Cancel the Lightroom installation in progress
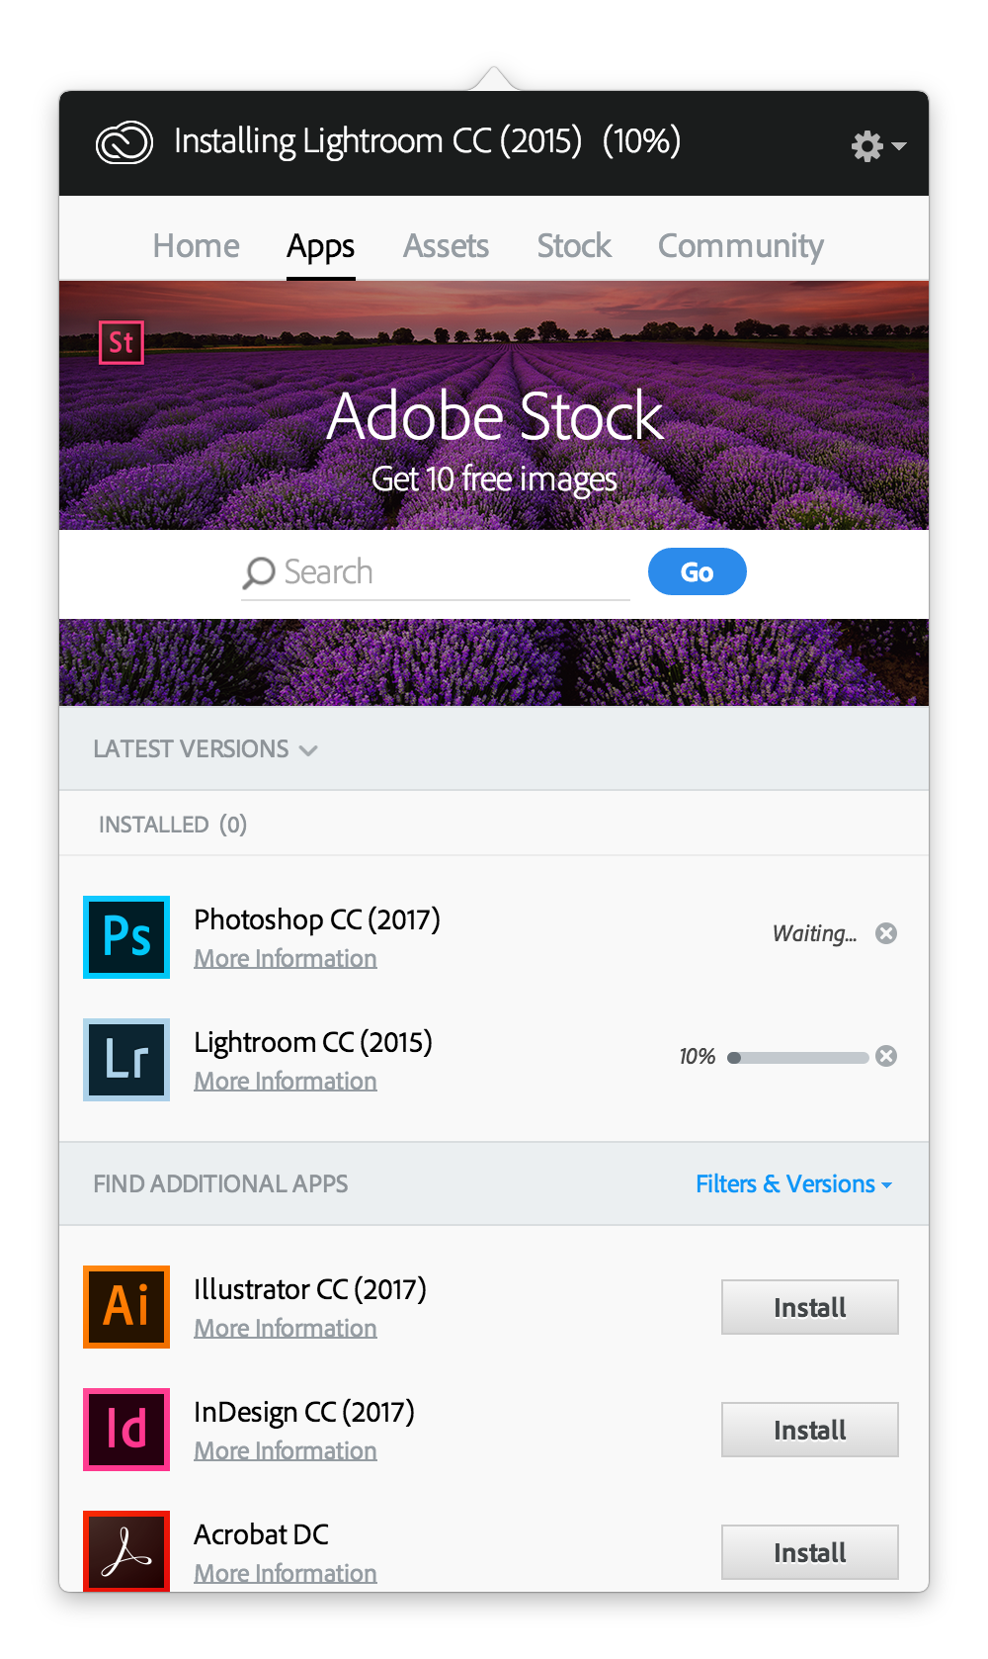 (x=886, y=1056)
